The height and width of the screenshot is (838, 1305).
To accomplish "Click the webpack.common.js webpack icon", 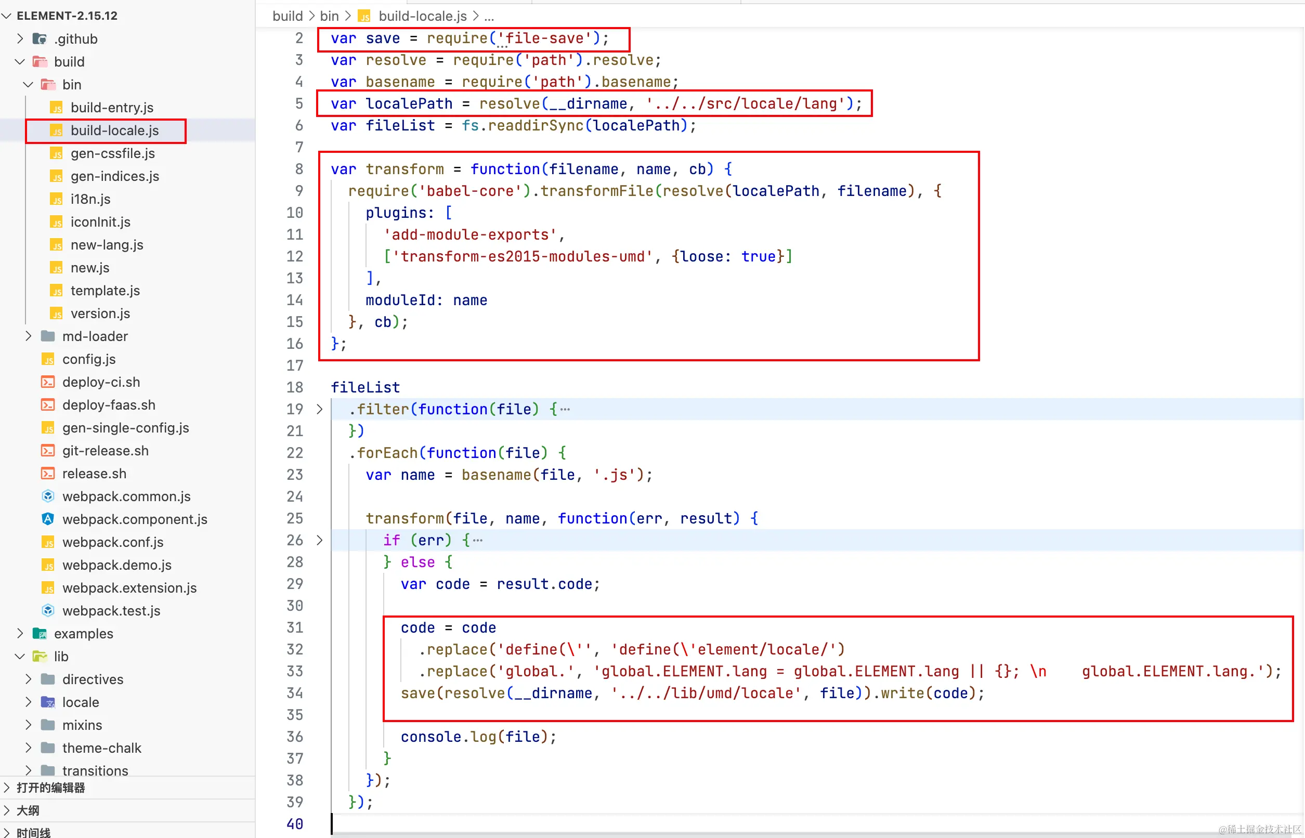I will 48,496.
